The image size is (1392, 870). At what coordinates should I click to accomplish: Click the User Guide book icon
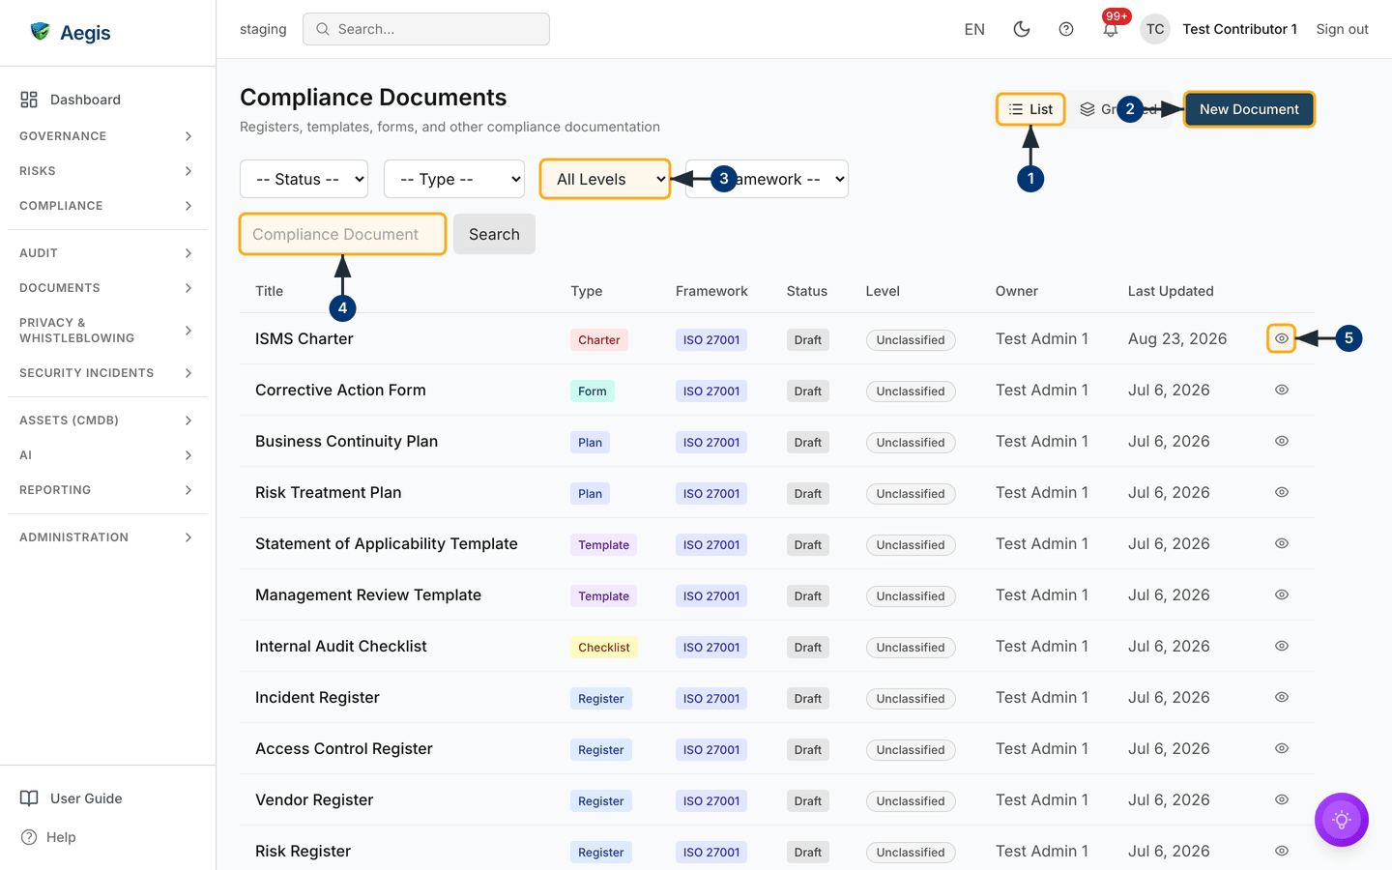(29, 798)
